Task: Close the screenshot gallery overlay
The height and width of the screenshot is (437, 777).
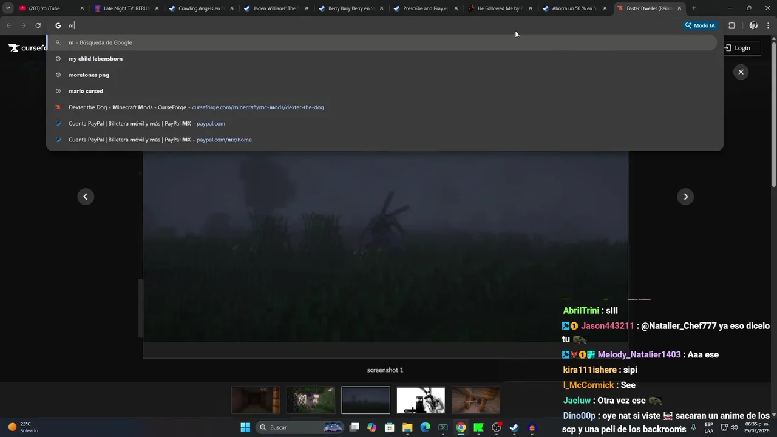Action: click(x=741, y=72)
